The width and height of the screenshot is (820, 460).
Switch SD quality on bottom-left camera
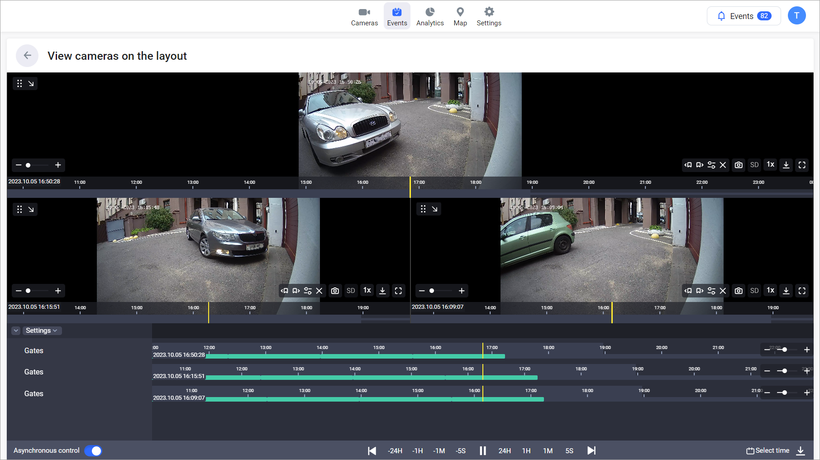[351, 291]
